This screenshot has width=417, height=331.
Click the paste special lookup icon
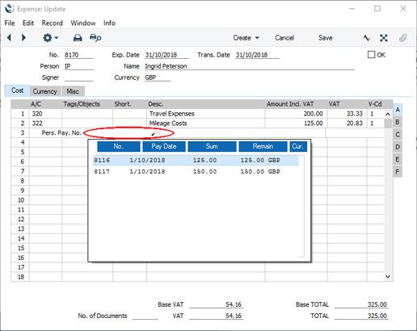[155, 132]
